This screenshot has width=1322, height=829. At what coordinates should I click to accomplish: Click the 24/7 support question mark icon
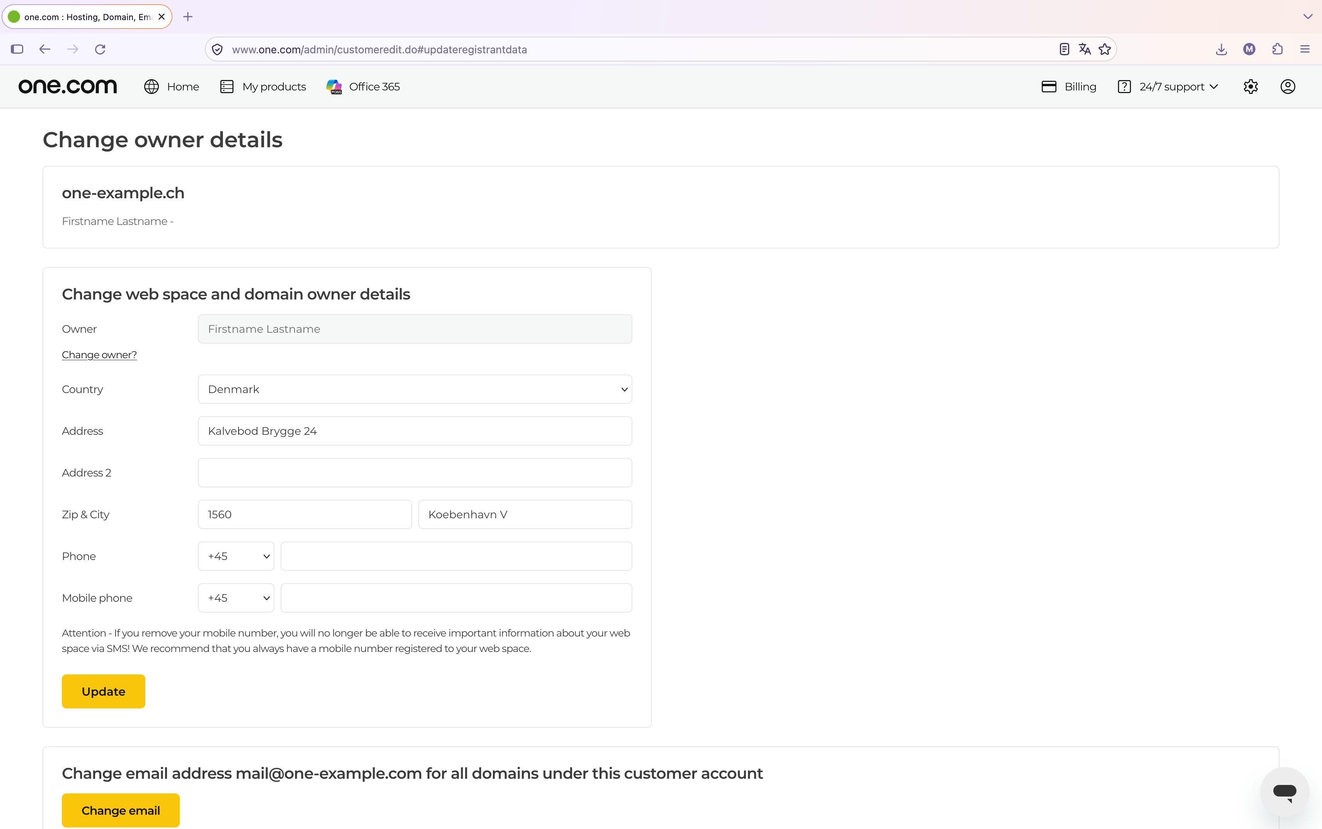[1124, 87]
